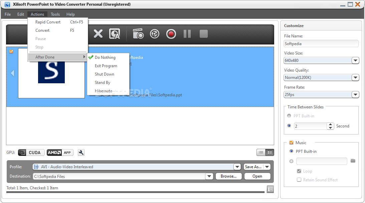Image resolution: width=365 pixels, height=203 pixels.
Task: Select PPT Built-in time between slides radio
Action: (x=289, y=116)
